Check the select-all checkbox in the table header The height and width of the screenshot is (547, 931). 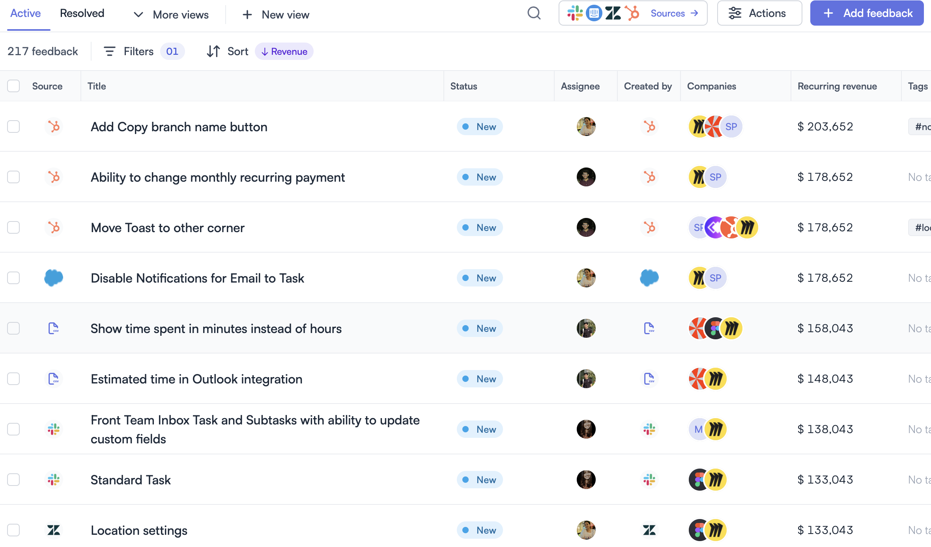pyautogui.click(x=13, y=86)
